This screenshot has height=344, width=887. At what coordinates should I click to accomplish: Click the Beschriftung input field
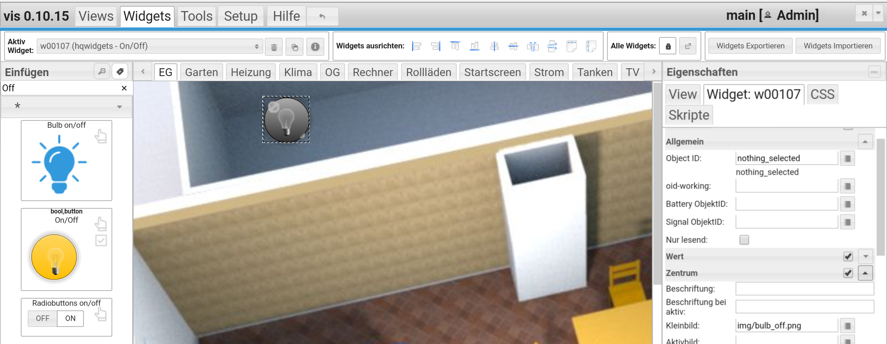coord(804,289)
